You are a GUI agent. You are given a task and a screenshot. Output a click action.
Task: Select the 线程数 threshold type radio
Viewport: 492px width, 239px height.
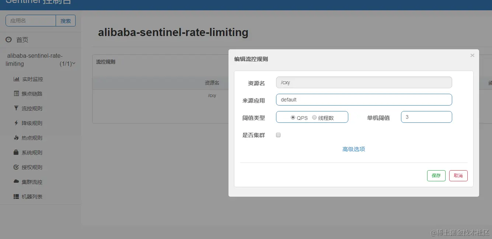coord(314,117)
